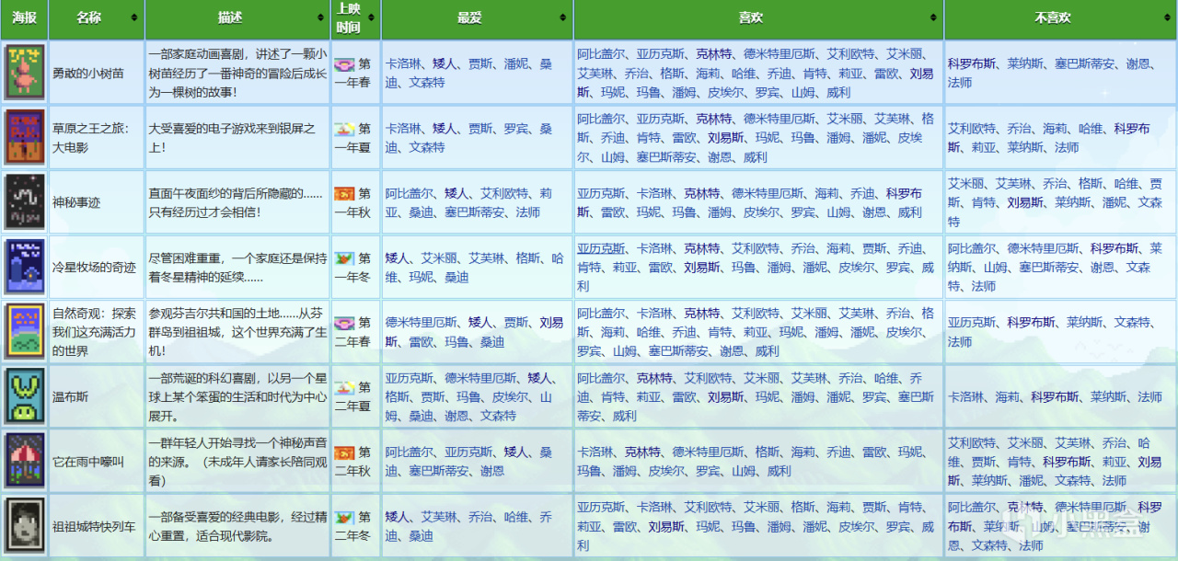1178x561 pixels.
Task: Click description starting 一部荒诞的科幻喜剧
Action: [x=237, y=397]
